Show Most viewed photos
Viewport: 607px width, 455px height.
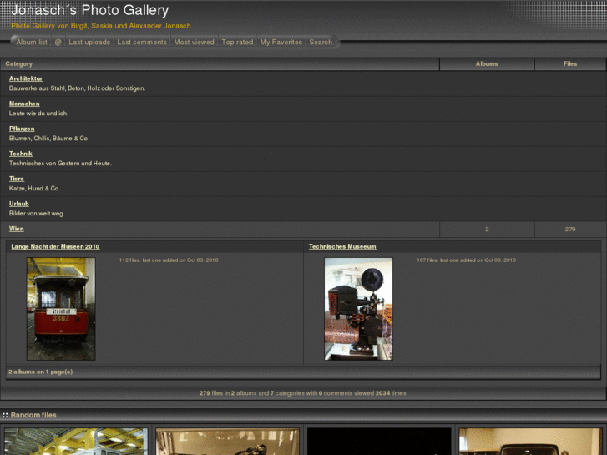[194, 42]
